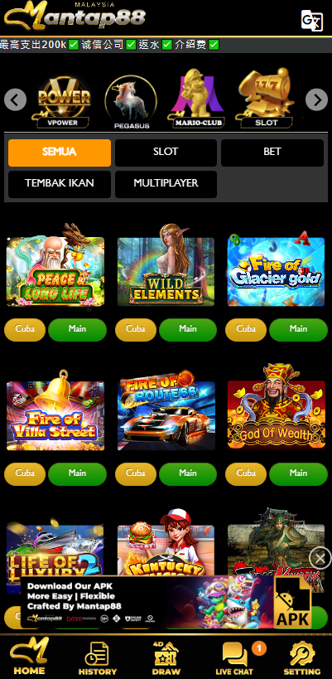The width and height of the screenshot is (332, 679).
Task: Open the Google Translate language icon
Action: click(x=311, y=21)
